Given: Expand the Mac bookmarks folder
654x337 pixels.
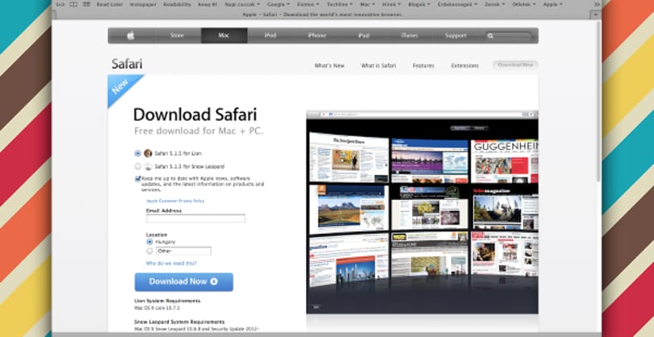Looking at the screenshot, I should coord(367,5).
